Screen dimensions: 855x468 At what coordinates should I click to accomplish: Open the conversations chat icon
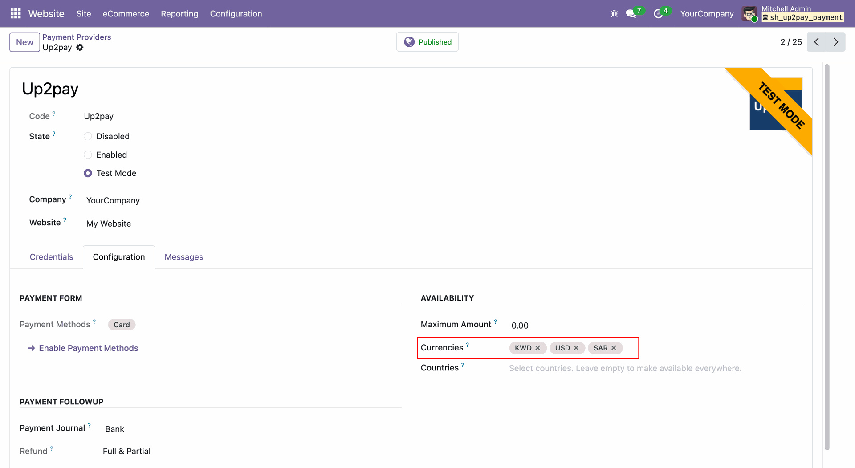pos(631,13)
